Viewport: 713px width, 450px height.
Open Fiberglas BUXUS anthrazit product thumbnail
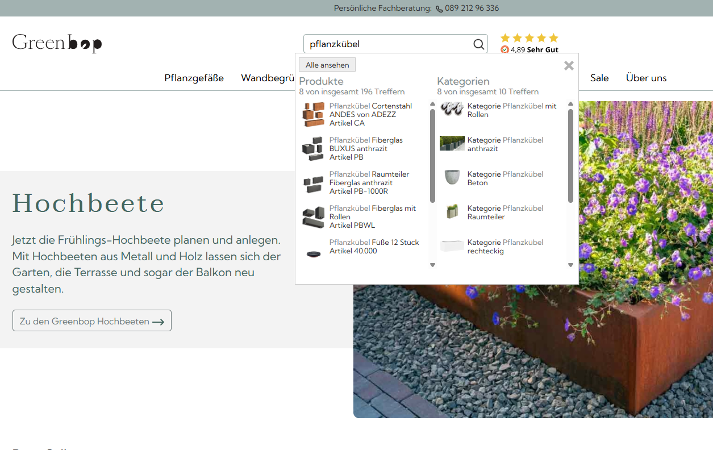[x=313, y=148]
